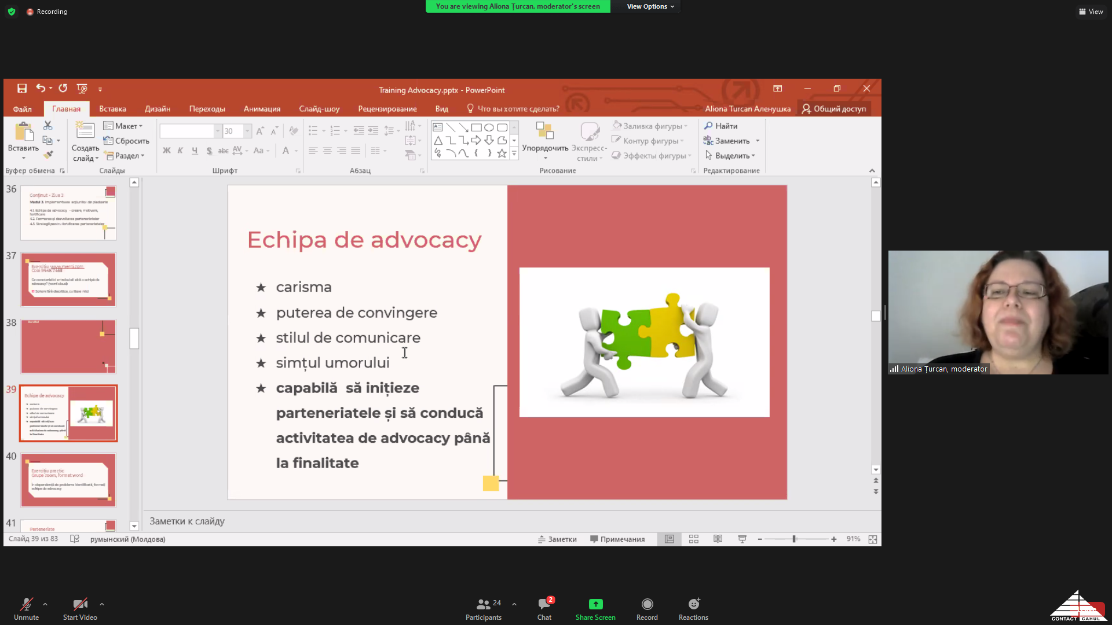Image resolution: width=1112 pixels, height=625 pixels.
Task: Open the Макет layout dropdown
Action: (123, 126)
